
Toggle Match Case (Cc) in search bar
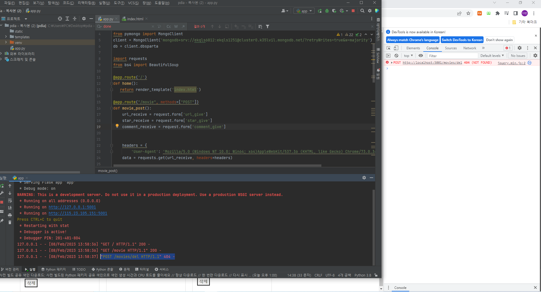coord(169,26)
